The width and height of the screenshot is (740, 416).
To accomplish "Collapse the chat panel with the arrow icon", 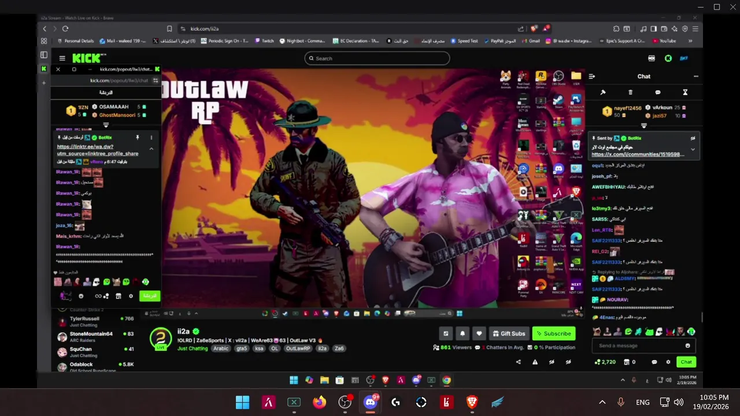I will (591, 76).
